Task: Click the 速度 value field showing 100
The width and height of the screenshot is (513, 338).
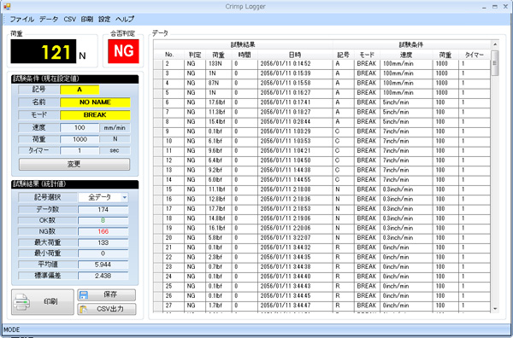Action: (80, 128)
